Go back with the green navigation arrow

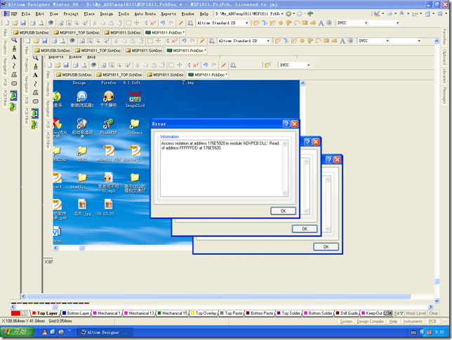288,13
